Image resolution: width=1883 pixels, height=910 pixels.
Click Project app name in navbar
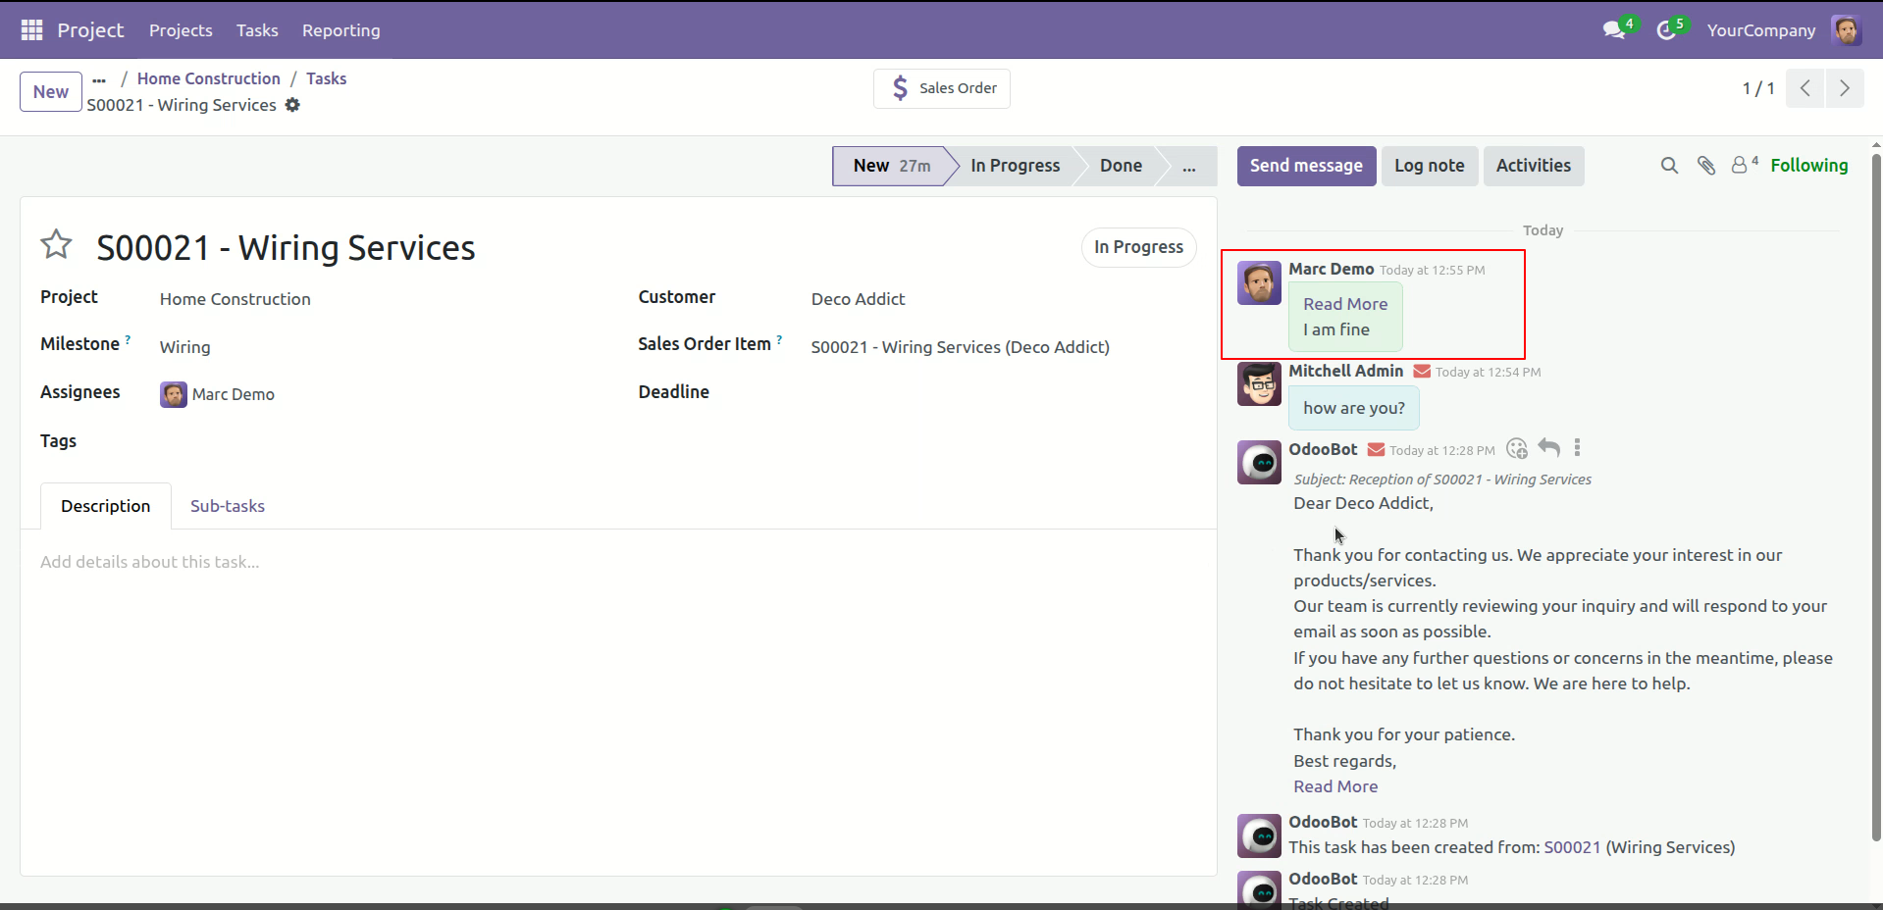coord(90,30)
